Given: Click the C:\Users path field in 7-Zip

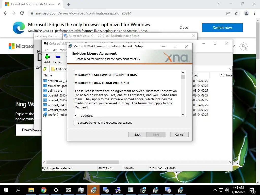Looking at the screenshot, I should tap(59, 69).
